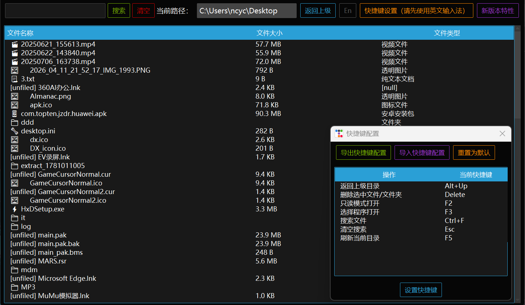Select 返回上级目录 shortcut row

pos(421,186)
